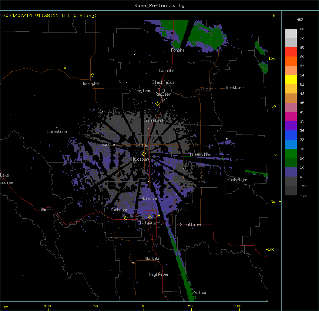This screenshot has width=319, height=311.
Task: Click the Limestone label
Action: pos(57,131)
